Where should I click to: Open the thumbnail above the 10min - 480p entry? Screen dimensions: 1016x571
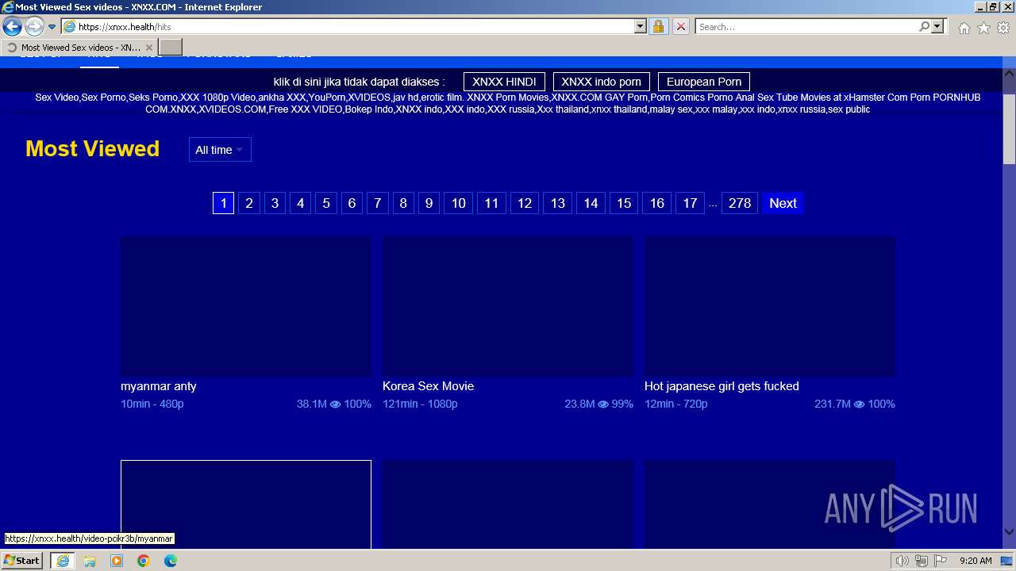(x=246, y=306)
